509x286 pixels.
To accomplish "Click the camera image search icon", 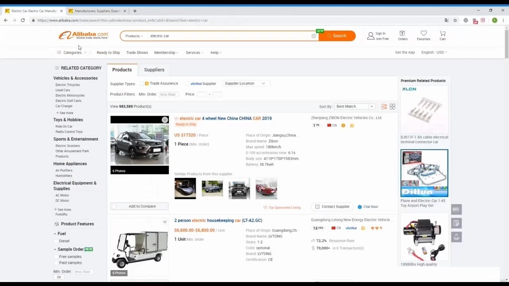I will [x=314, y=36].
